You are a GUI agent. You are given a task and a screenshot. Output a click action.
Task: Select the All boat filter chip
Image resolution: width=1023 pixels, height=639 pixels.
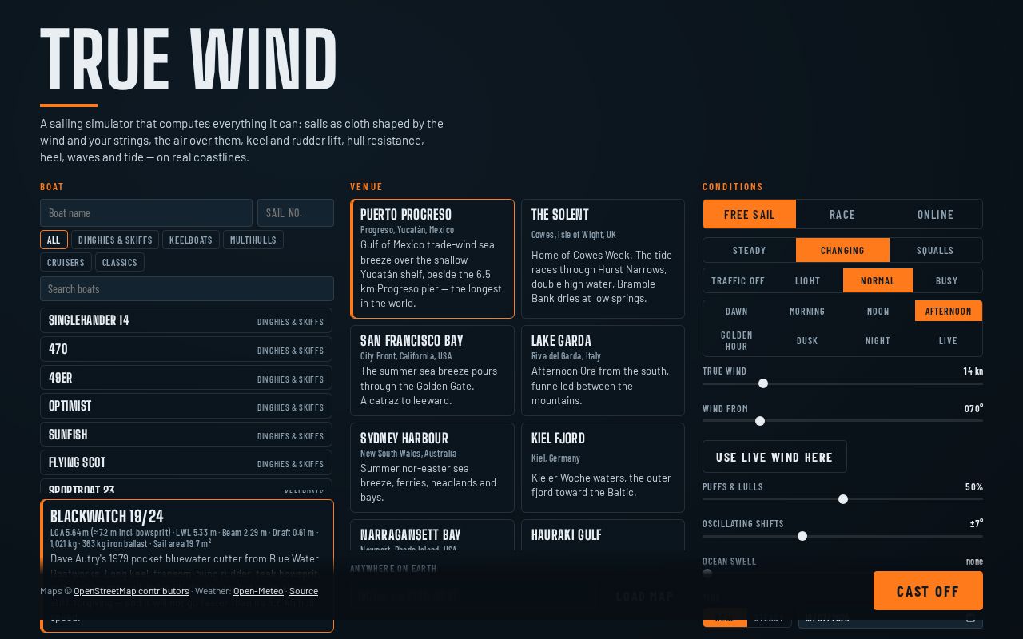pos(54,240)
